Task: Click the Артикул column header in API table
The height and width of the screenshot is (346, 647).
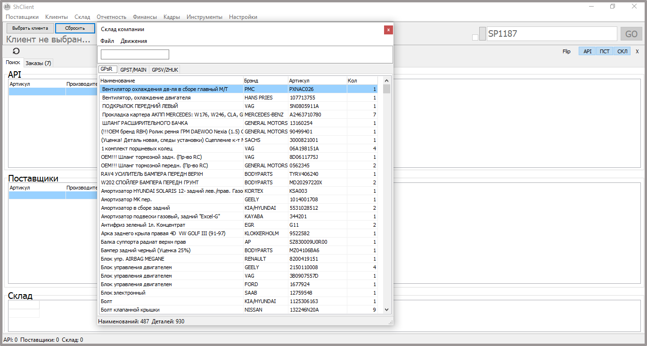Action: [37, 83]
